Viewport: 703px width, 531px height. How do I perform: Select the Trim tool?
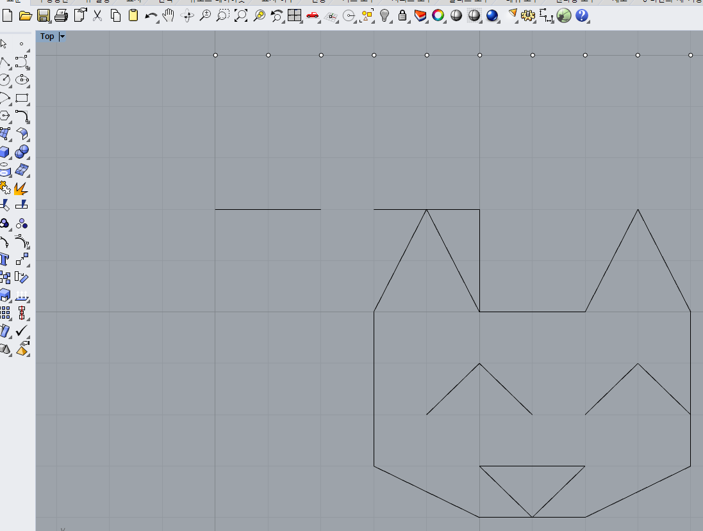[x=4, y=205]
